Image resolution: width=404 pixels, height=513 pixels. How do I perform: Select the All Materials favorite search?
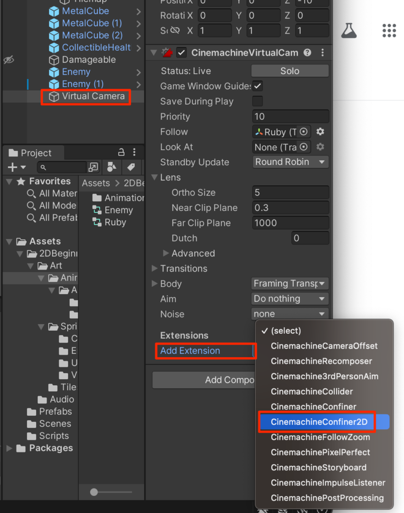pos(52,193)
